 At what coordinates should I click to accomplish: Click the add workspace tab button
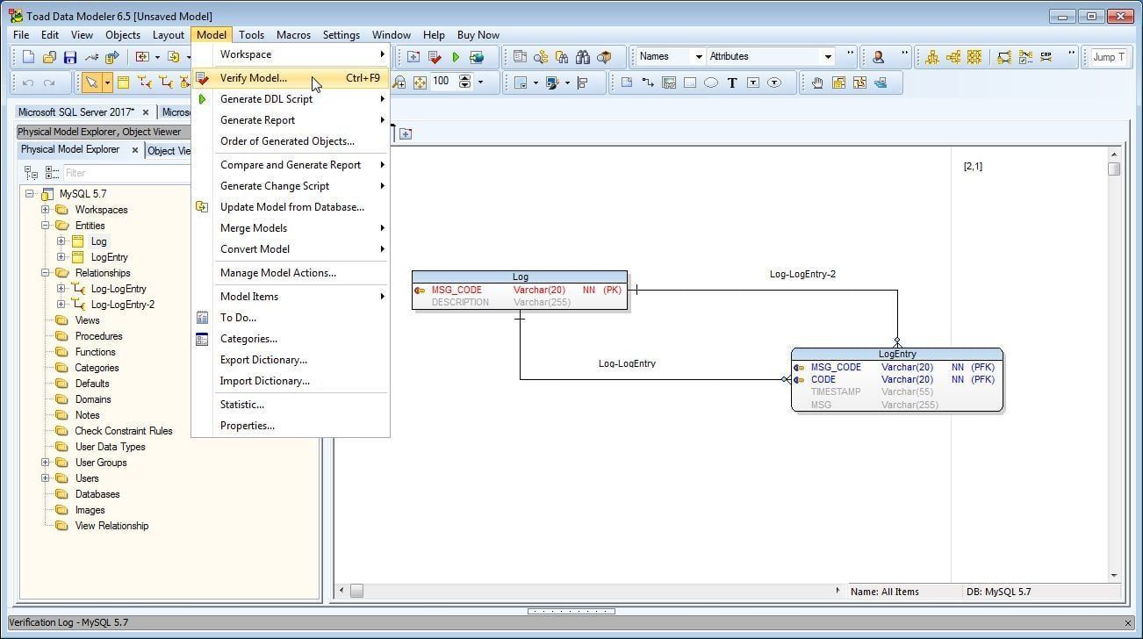pyautogui.click(x=405, y=133)
